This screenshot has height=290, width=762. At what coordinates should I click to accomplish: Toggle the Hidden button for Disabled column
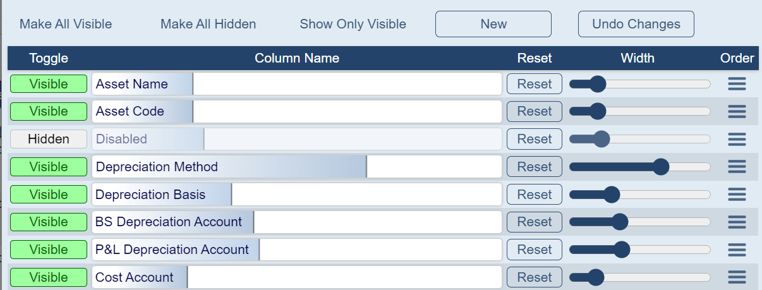point(49,139)
